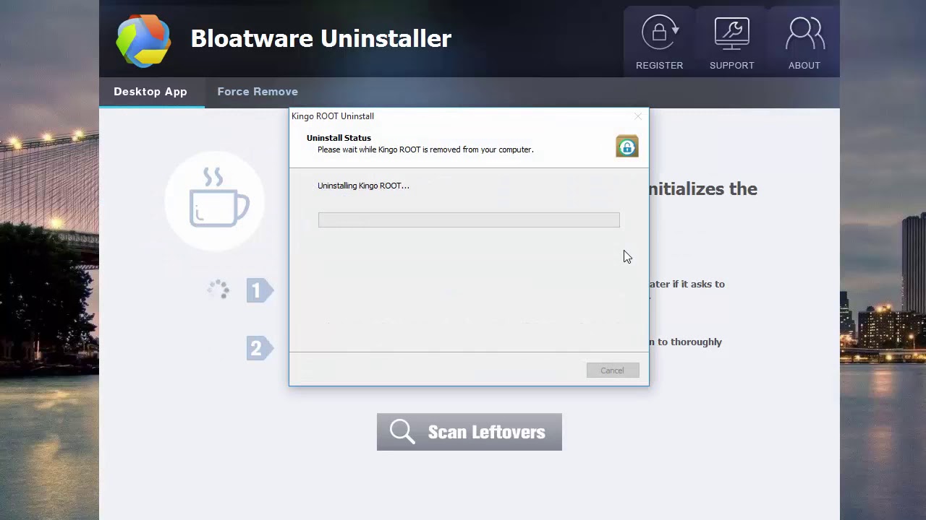Switch to the Desktop App tab

pos(150,92)
